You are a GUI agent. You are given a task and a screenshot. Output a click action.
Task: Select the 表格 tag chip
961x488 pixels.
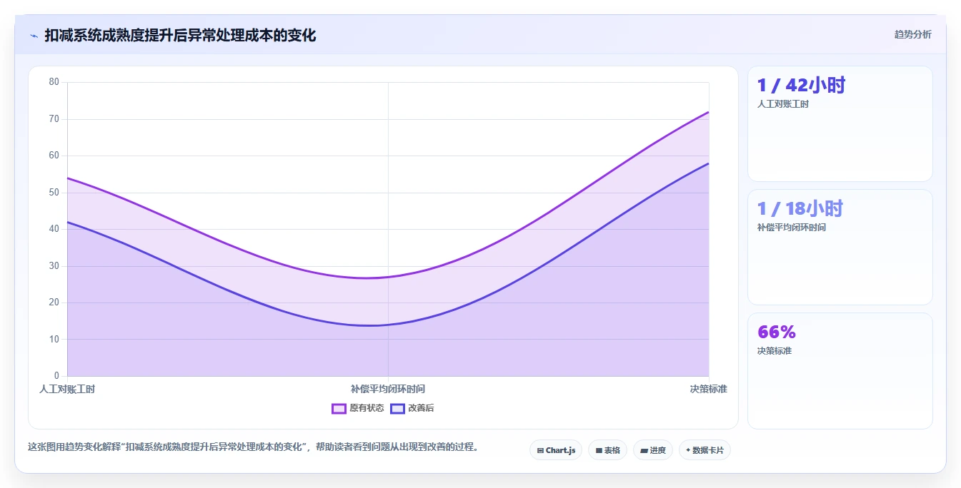pyautogui.click(x=607, y=450)
